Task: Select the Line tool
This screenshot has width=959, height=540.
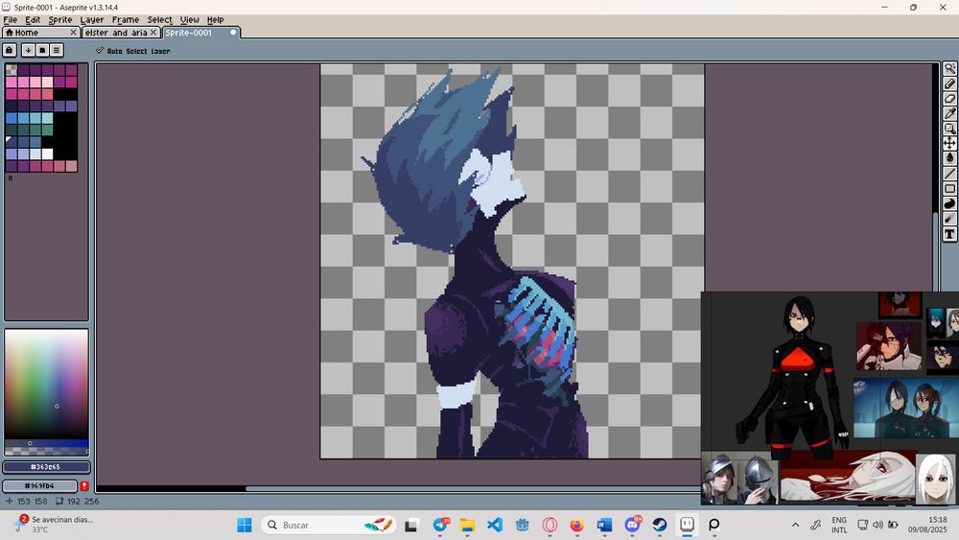Action: [949, 174]
